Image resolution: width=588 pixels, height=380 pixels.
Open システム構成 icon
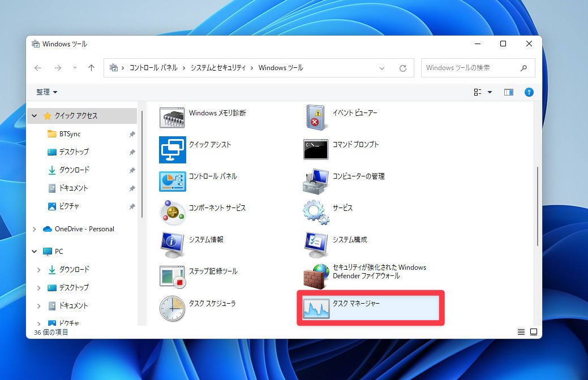pyautogui.click(x=316, y=244)
